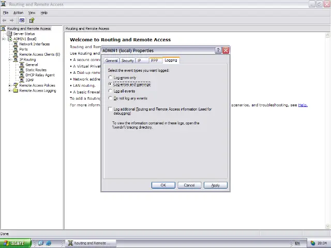
Task: Expand the Remote Access Policies node
Action: pyautogui.click(x=10, y=85)
